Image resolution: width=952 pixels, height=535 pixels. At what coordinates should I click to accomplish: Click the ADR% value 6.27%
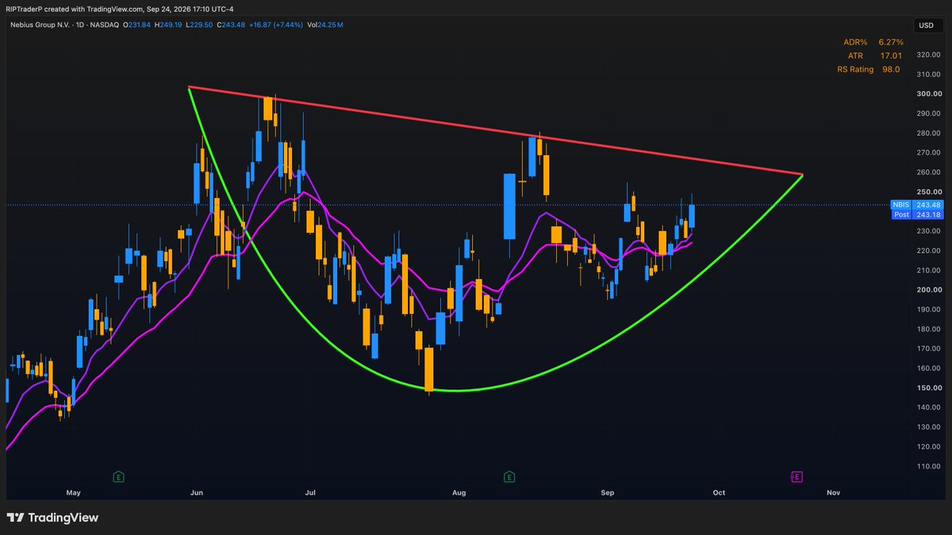coord(890,42)
